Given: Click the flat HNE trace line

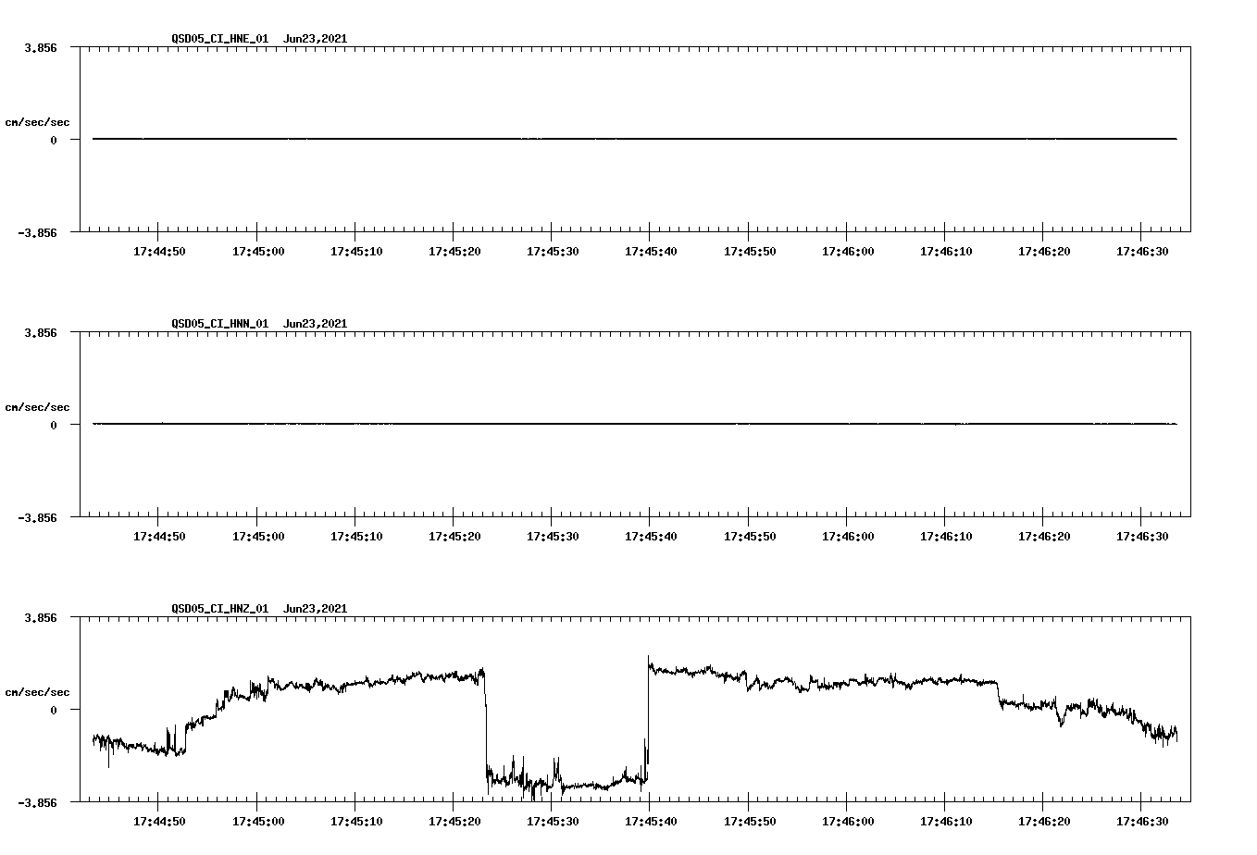Looking at the screenshot, I should coord(635,139).
